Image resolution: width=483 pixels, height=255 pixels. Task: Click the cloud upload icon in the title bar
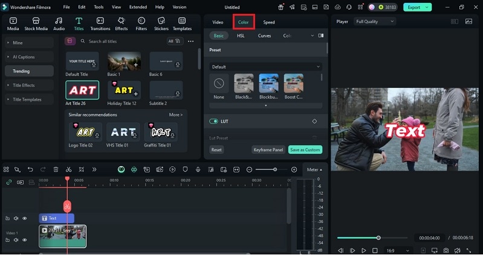click(337, 7)
